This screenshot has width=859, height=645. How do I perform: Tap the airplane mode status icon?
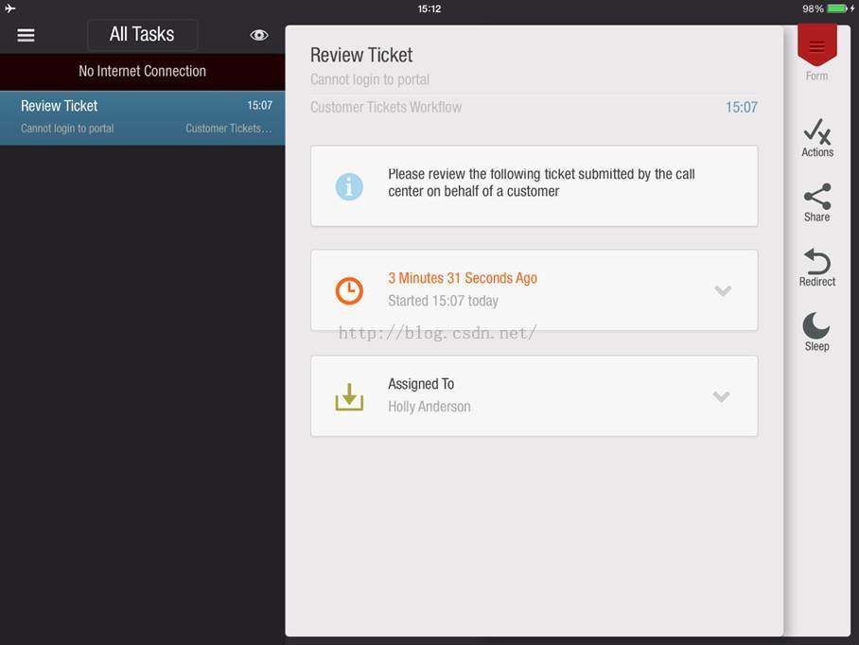coord(9,9)
